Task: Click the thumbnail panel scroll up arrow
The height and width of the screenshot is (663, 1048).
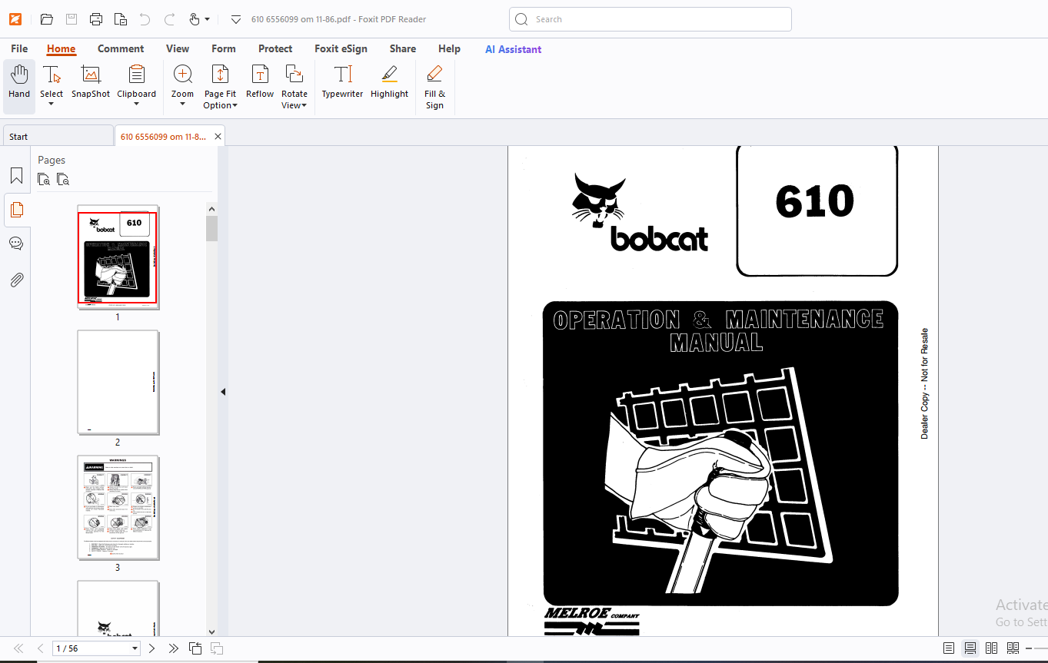Action: pyautogui.click(x=211, y=209)
